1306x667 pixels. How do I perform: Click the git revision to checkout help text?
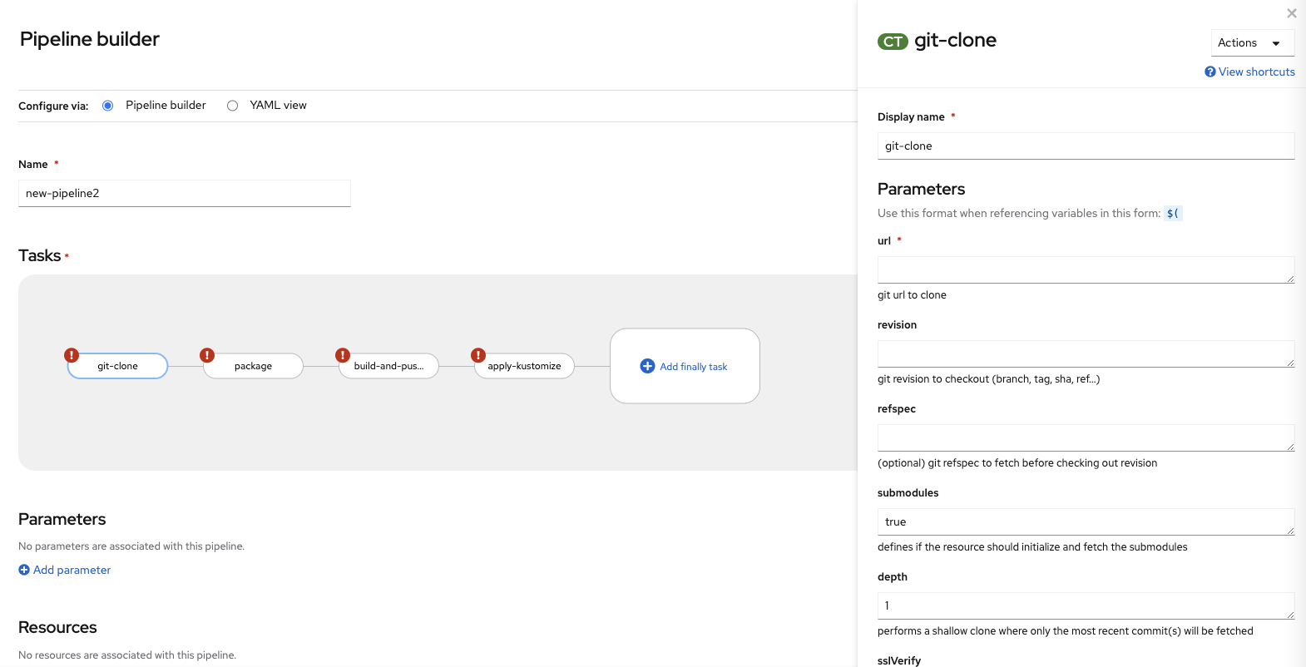click(988, 379)
